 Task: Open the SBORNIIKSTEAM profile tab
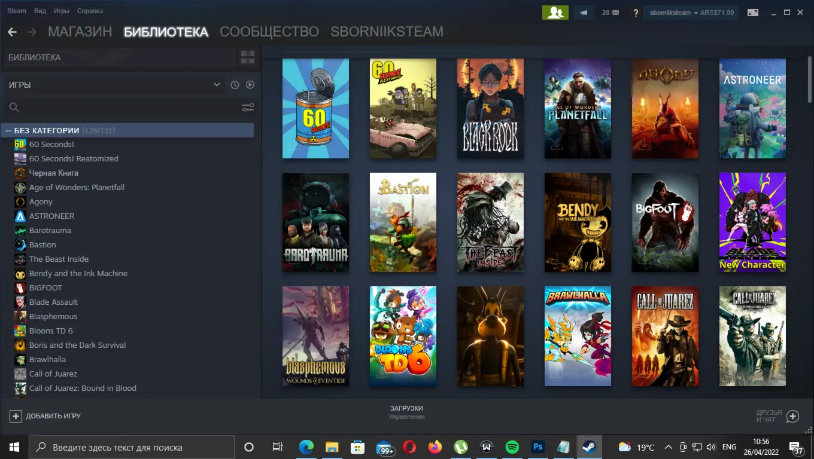(387, 32)
